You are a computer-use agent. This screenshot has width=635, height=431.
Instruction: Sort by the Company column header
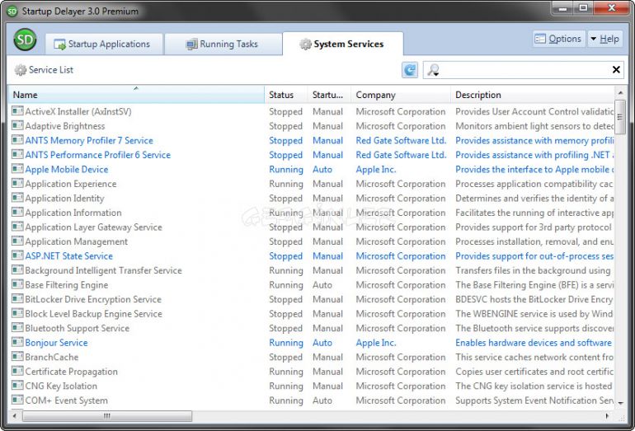(401, 95)
